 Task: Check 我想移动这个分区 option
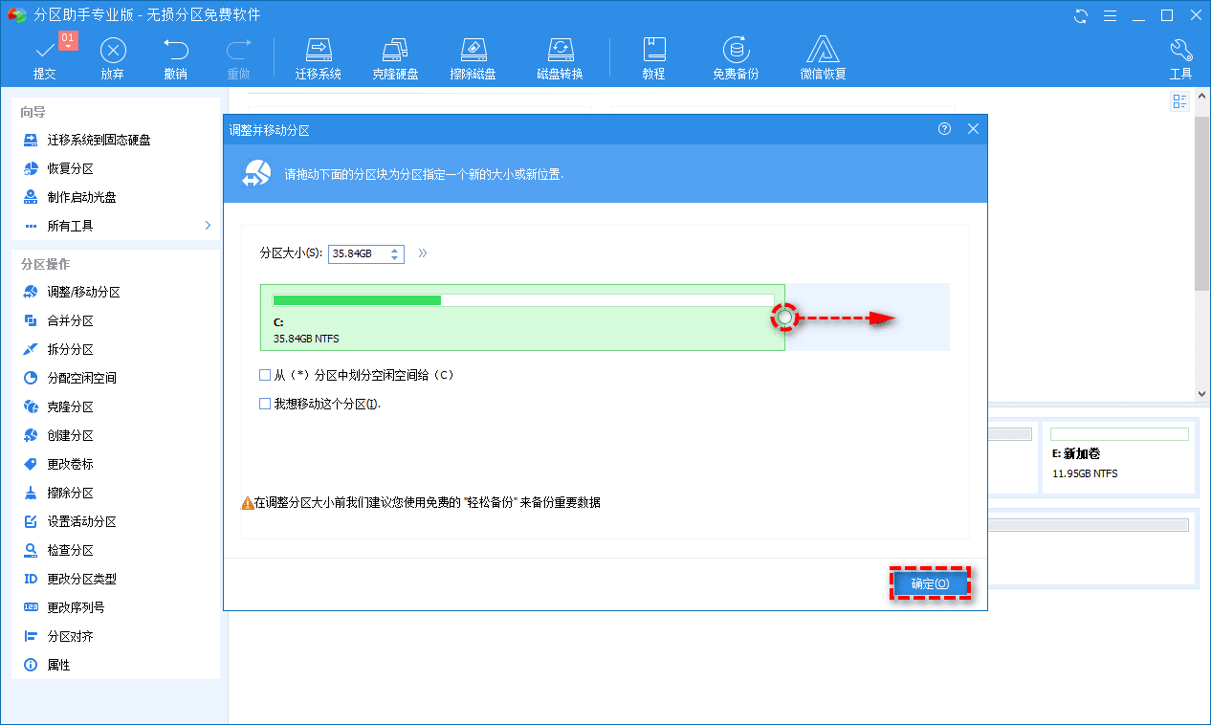pos(265,403)
